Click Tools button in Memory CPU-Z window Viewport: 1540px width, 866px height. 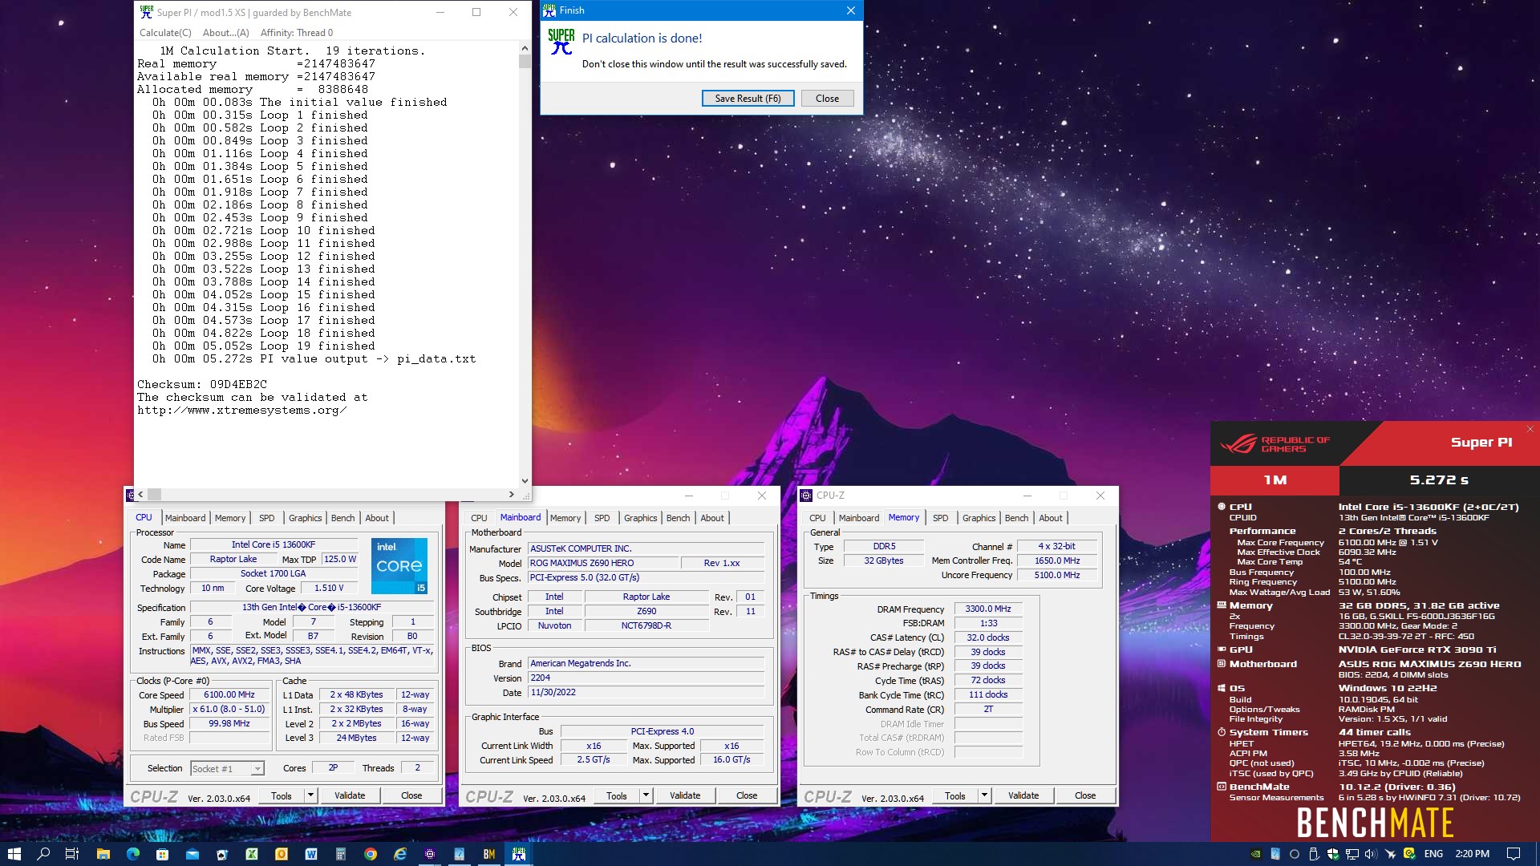pos(954,795)
